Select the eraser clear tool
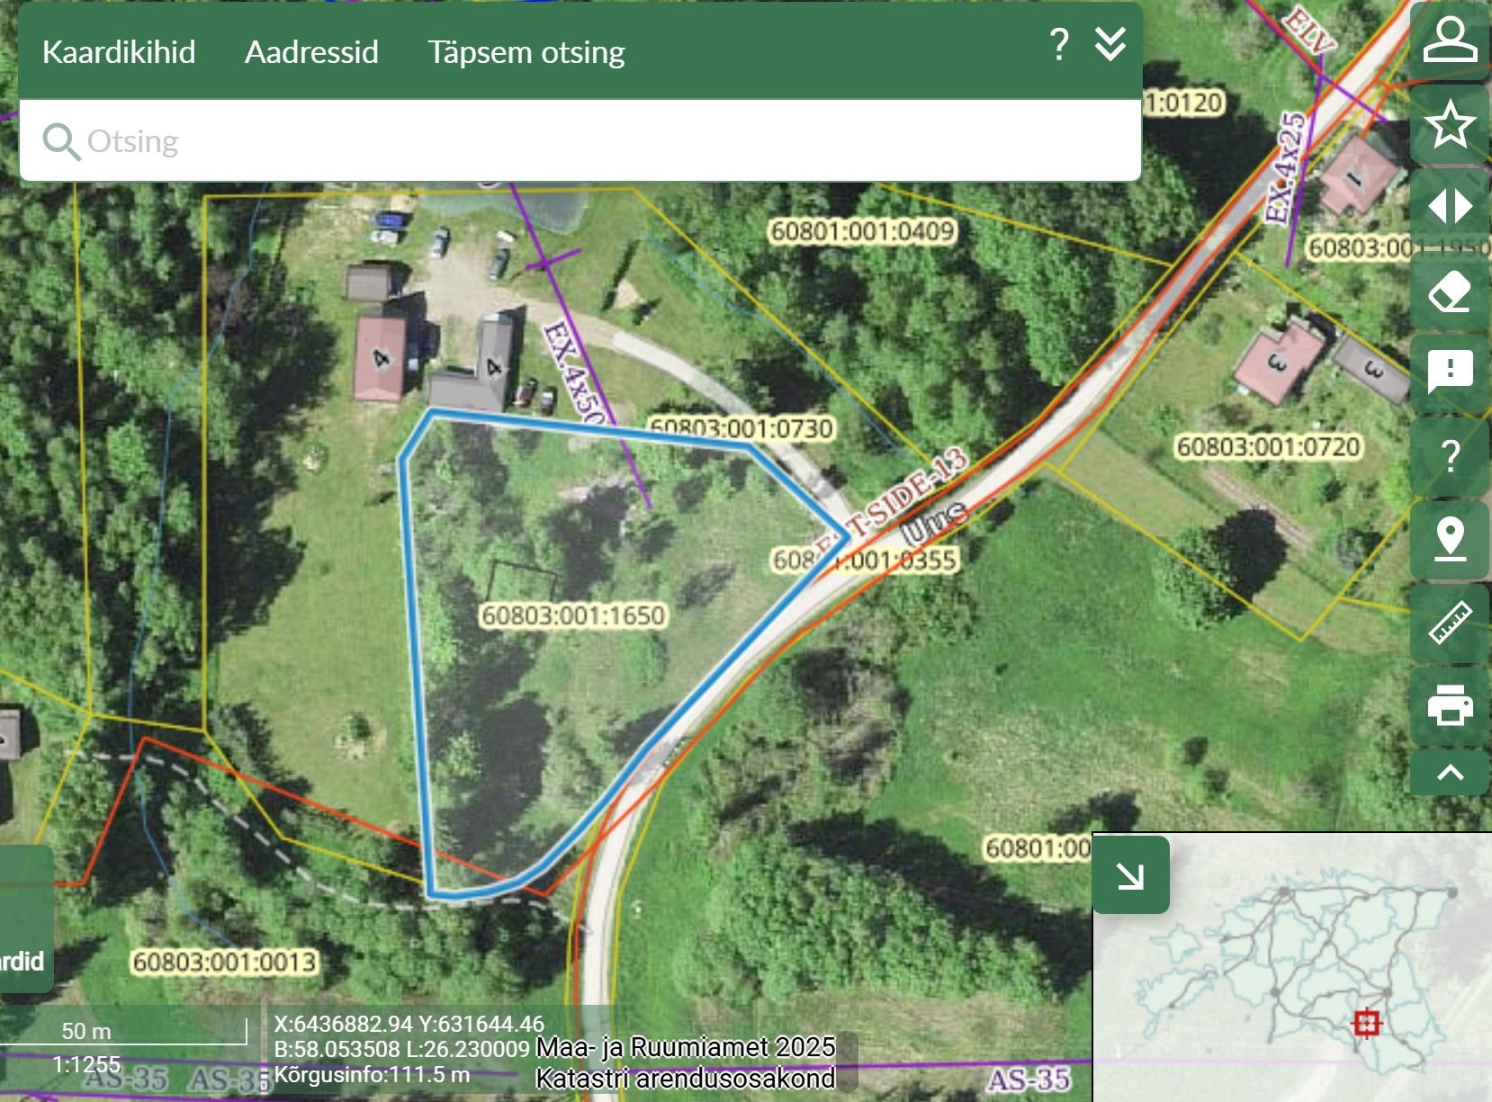This screenshot has width=1492, height=1102. [x=1450, y=291]
